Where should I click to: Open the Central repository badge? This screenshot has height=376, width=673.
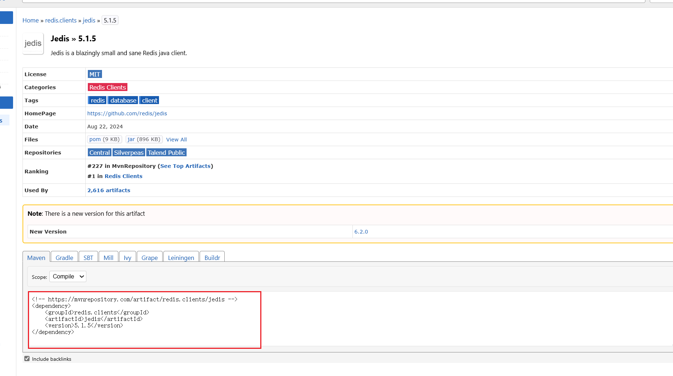tap(99, 153)
